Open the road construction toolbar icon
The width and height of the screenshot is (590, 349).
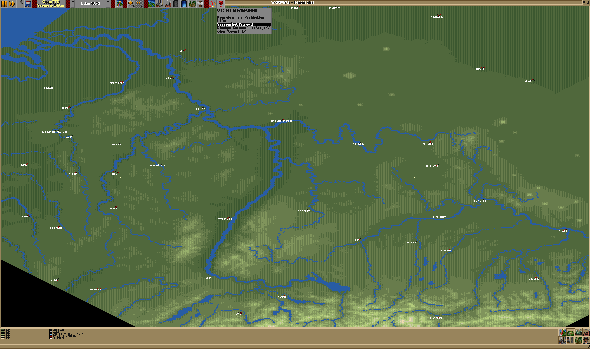tap(176, 4)
